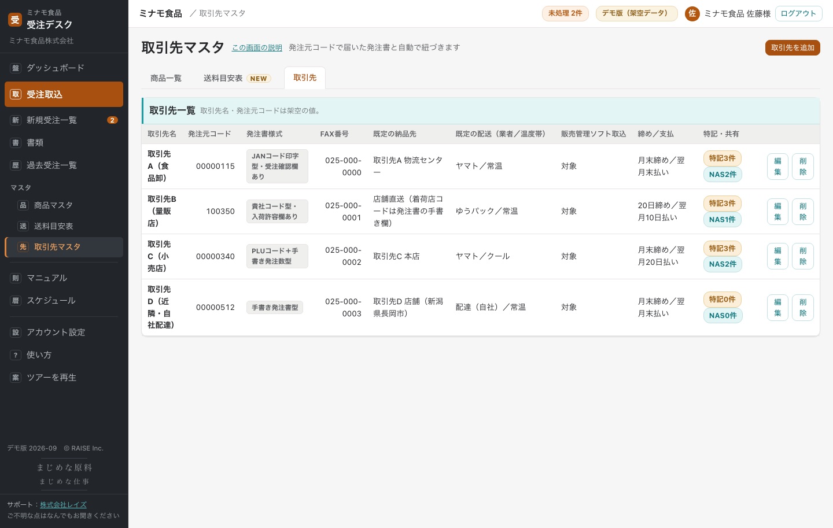This screenshot has width=833, height=528.
Task: Click 削除 for 取引先A row
Action: (803, 167)
